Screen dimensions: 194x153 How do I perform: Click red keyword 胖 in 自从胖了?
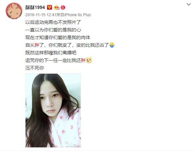37,45
